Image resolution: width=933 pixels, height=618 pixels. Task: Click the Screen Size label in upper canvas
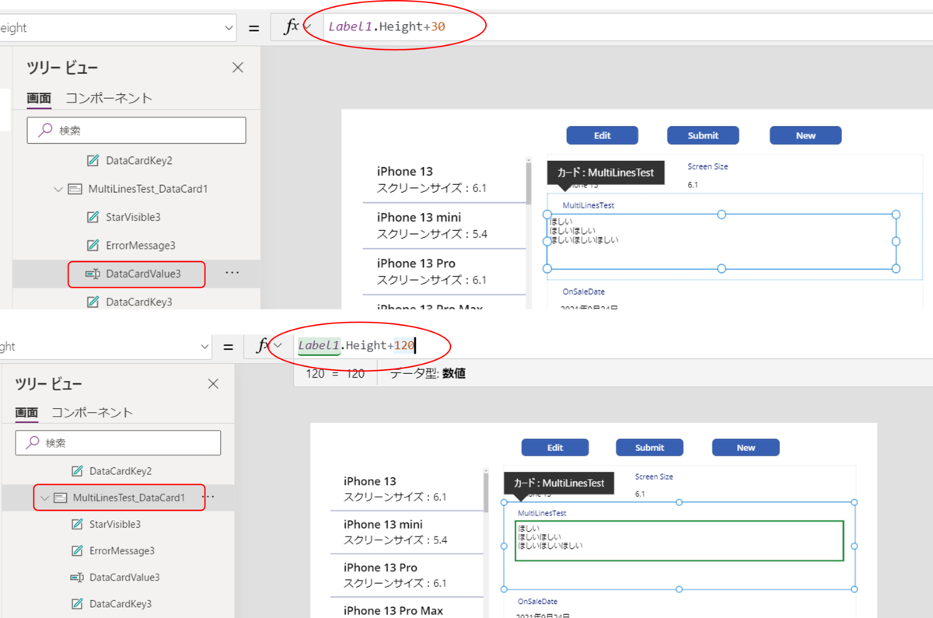[x=708, y=166]
